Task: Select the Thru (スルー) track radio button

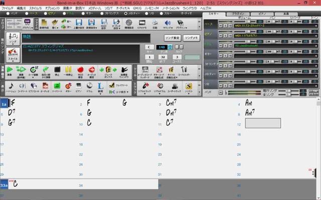Action: coord(162,13)
